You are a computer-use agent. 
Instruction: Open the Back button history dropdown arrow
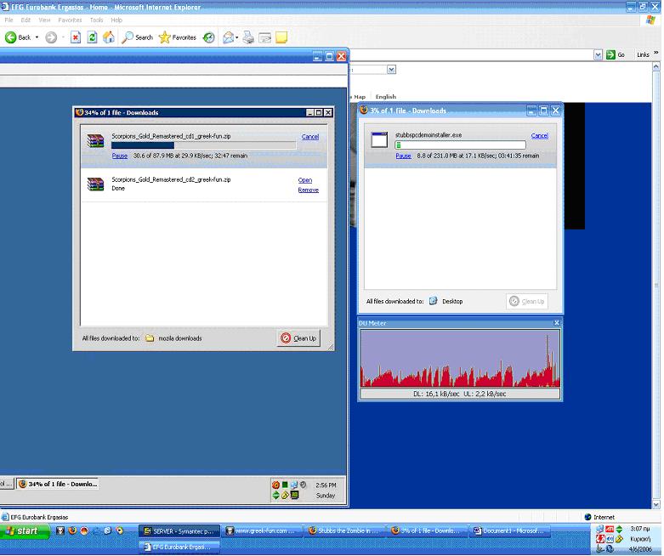click(x=37, y=37)
